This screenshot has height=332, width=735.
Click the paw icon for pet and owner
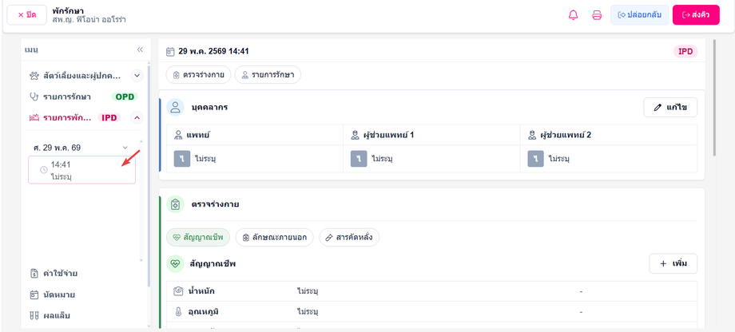pos(34,75)
